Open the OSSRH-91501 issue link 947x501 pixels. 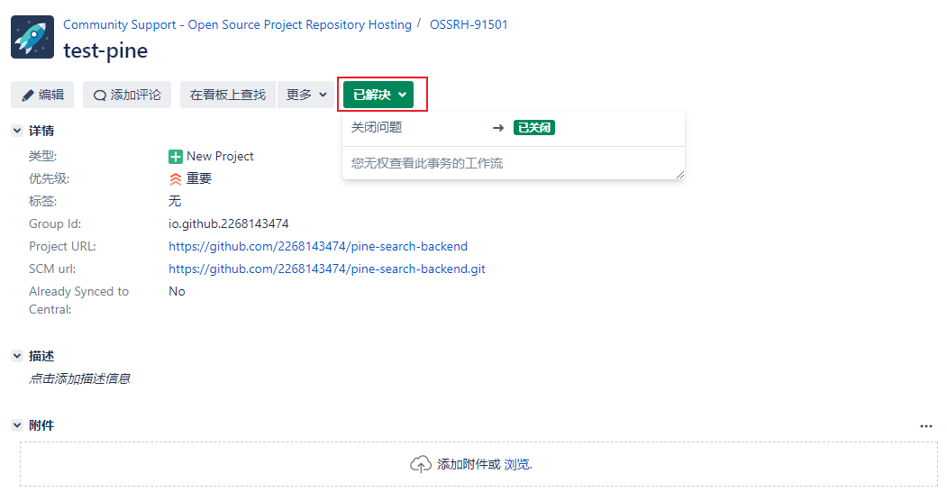pyautogui.click(x=469, y=24)
